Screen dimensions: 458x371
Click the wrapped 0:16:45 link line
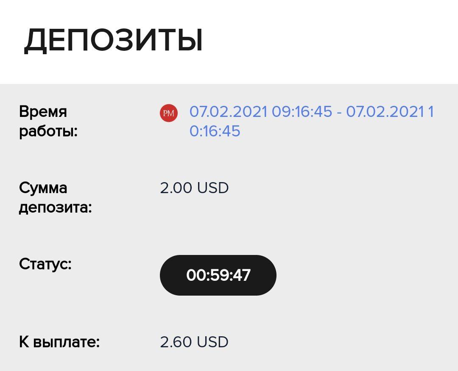[215, 131]
